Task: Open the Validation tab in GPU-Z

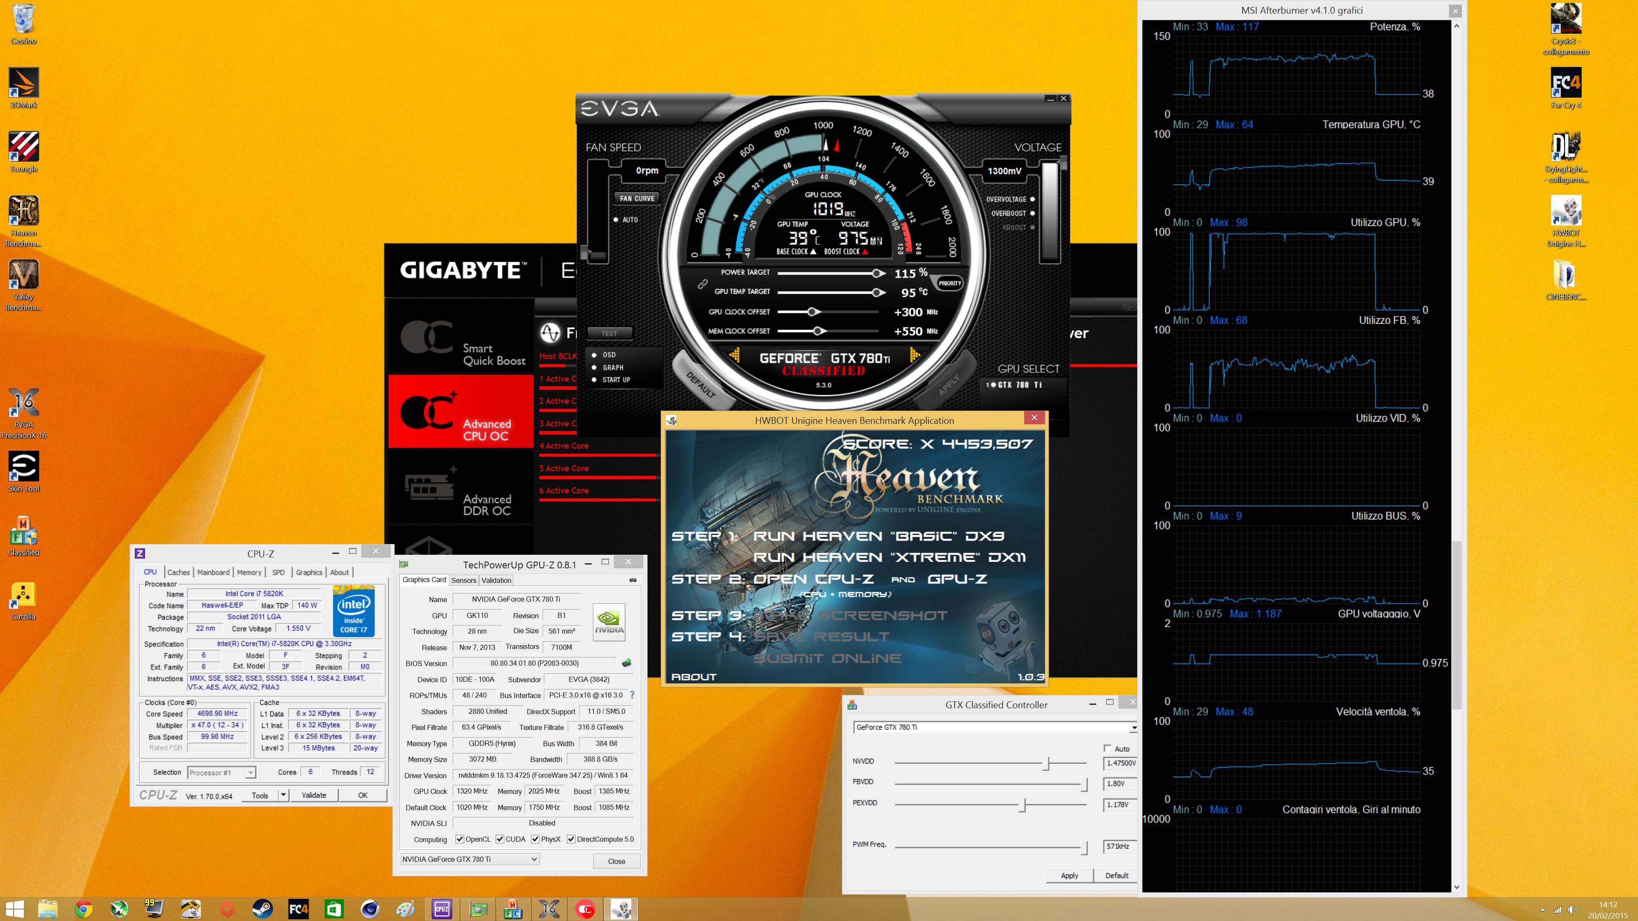Action: [x=496, y=580]
